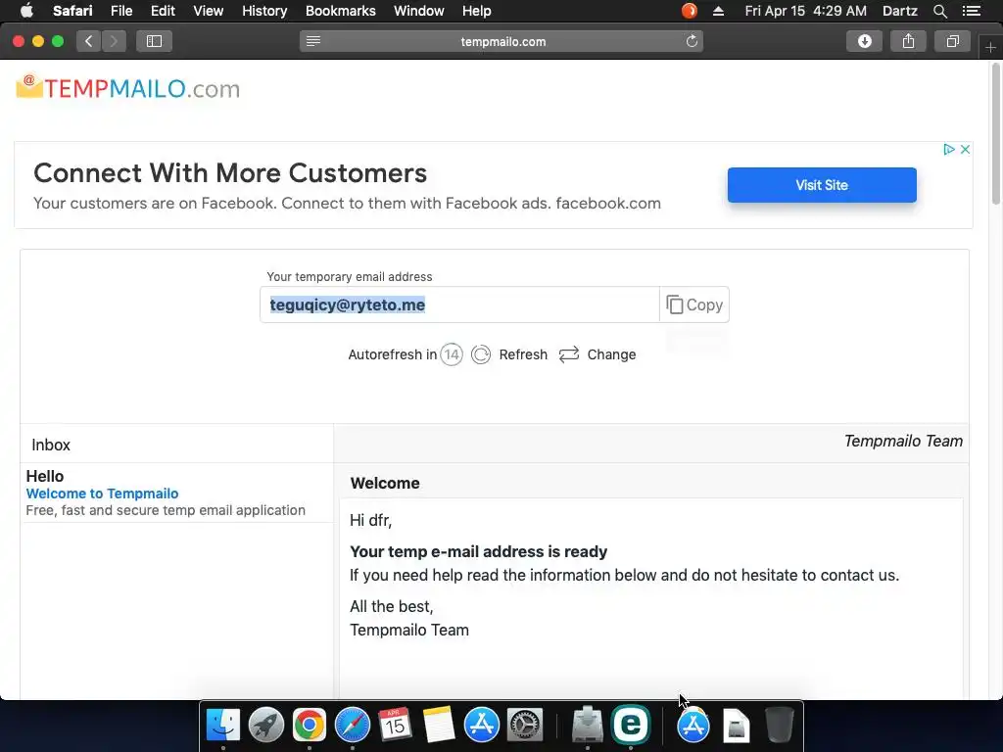Click the Change email address label
Screen dimensions: 1003x752
[611, 354]
